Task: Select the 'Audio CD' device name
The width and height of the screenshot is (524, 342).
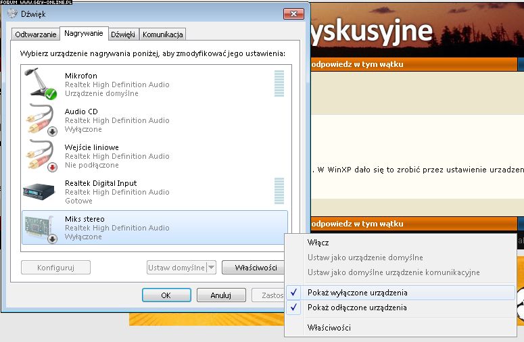Action: [81, 112]
